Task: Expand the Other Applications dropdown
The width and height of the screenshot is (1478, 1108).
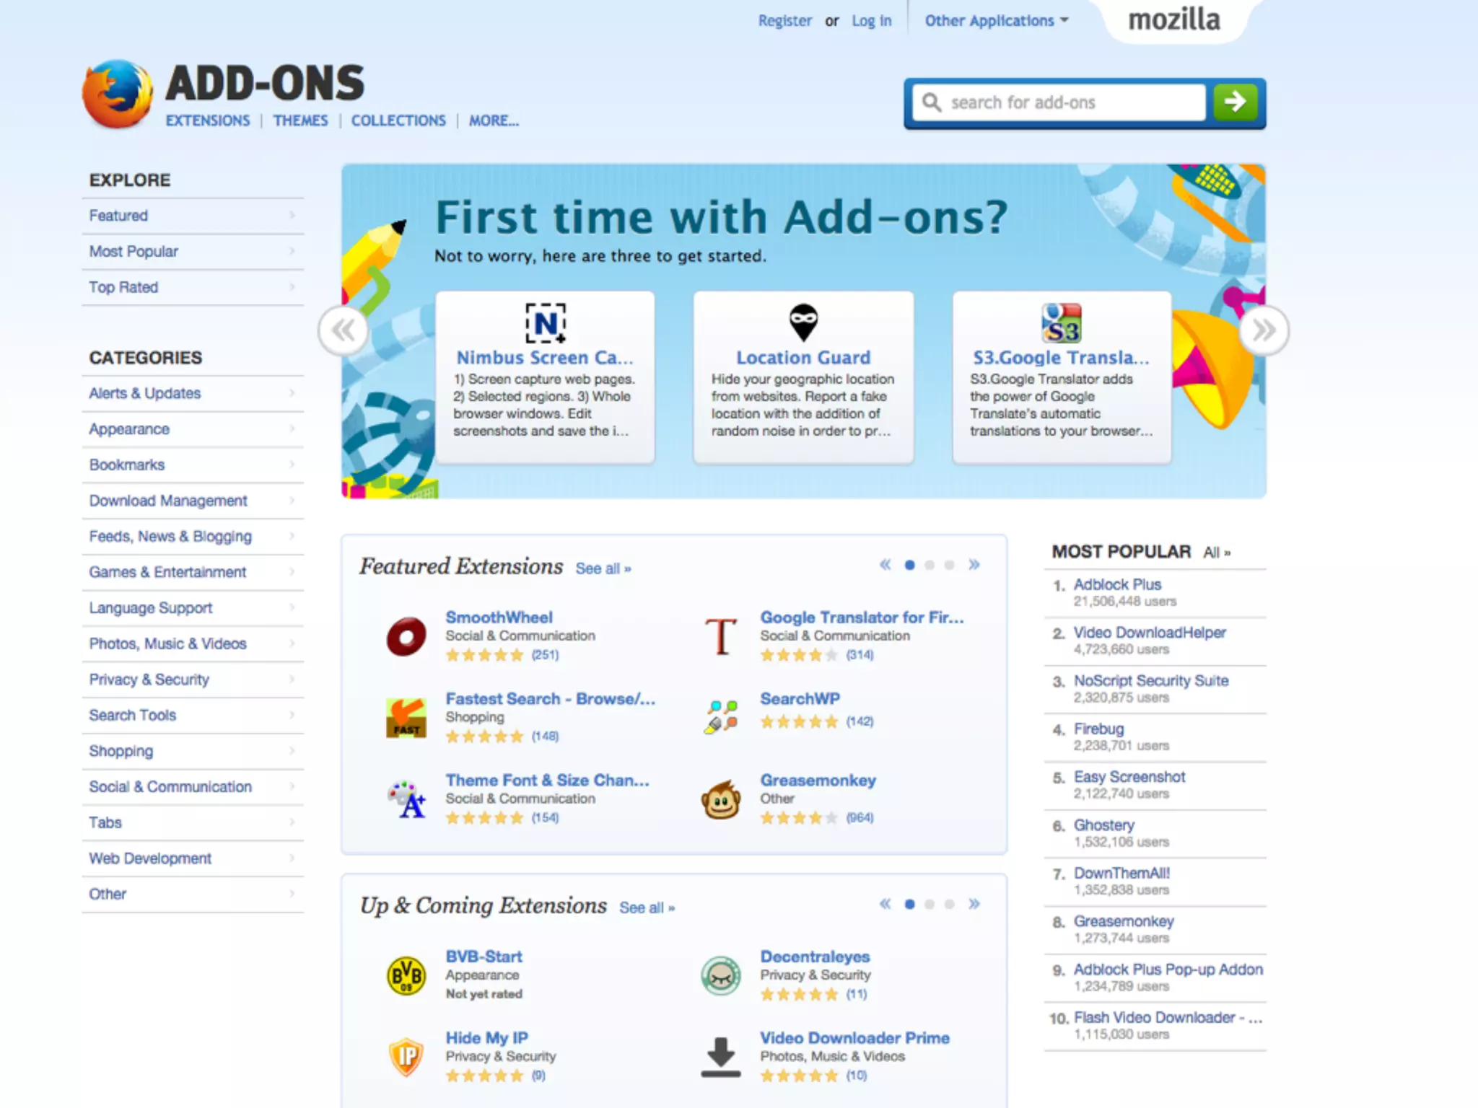Action: pyautogui.click(x=996, y=21)
